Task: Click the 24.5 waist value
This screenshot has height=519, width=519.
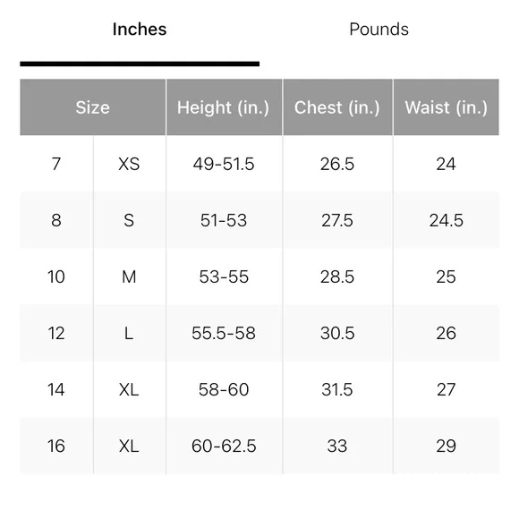Action: (x=447, y=220)
